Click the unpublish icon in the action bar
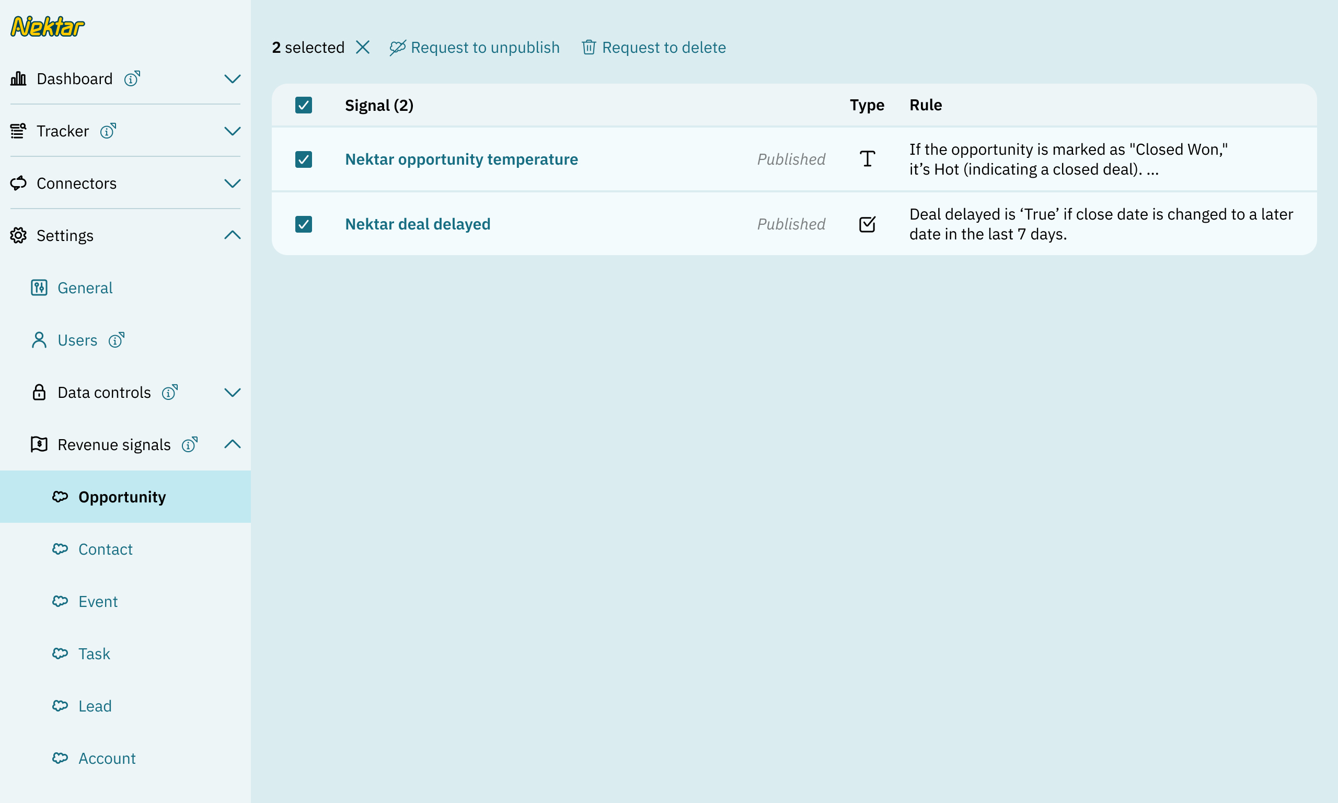Image resolution: width=1338 pixels, height=803 pixels. (x=398, y=48)
